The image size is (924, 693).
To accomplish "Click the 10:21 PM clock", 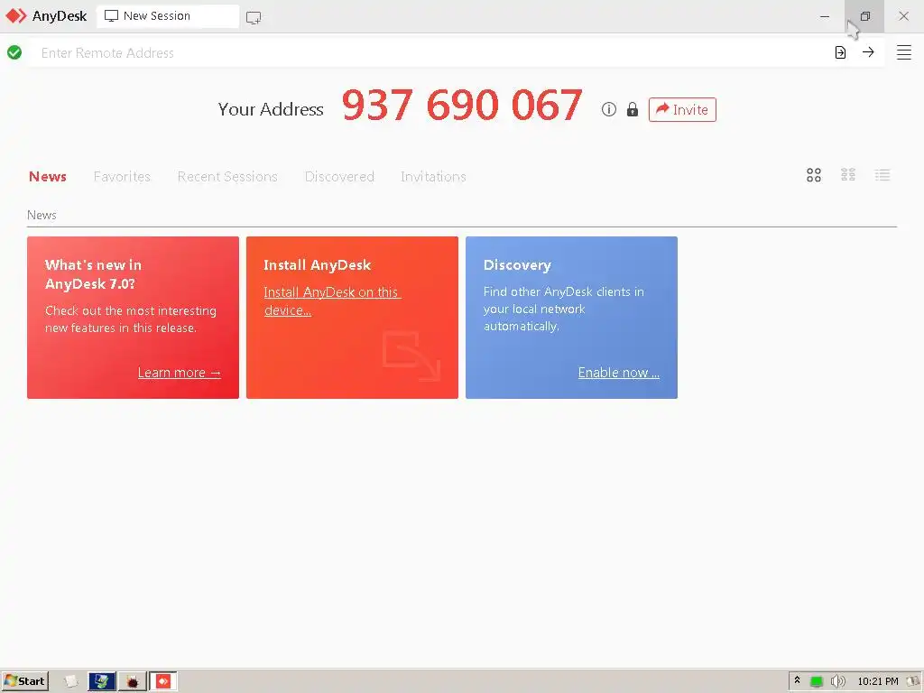I will pos(878,681).
